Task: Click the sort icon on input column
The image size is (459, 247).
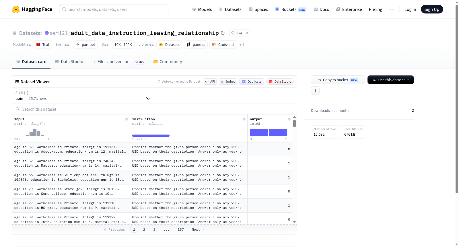Action: (x=127, y=119)
